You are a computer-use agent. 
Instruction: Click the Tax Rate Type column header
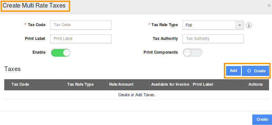point(86,85)
